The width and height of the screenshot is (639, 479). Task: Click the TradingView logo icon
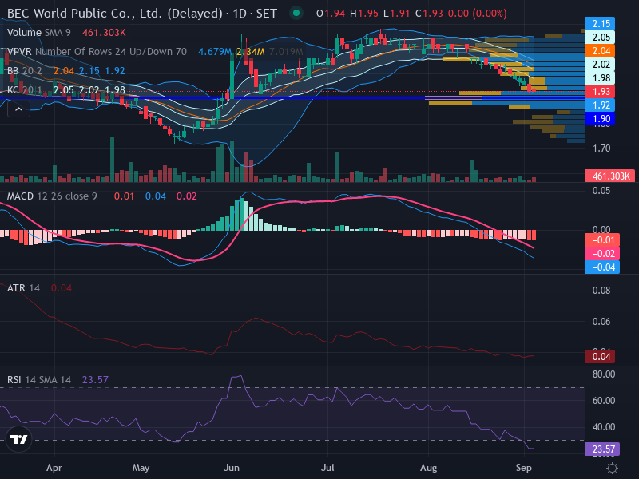click(x=18, y=439)
